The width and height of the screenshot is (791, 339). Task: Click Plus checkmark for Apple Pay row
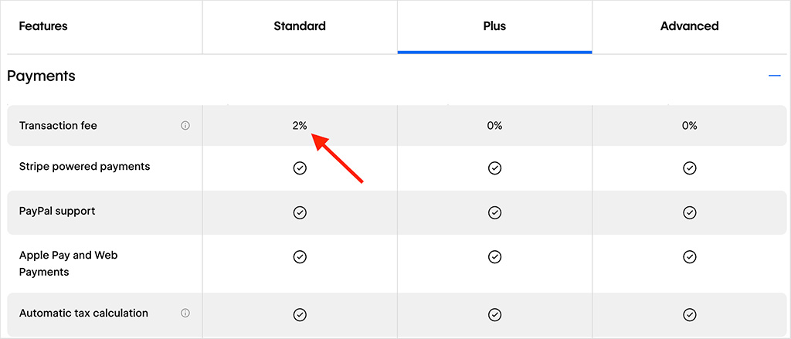pyautogui.click(x=494, y=256)
